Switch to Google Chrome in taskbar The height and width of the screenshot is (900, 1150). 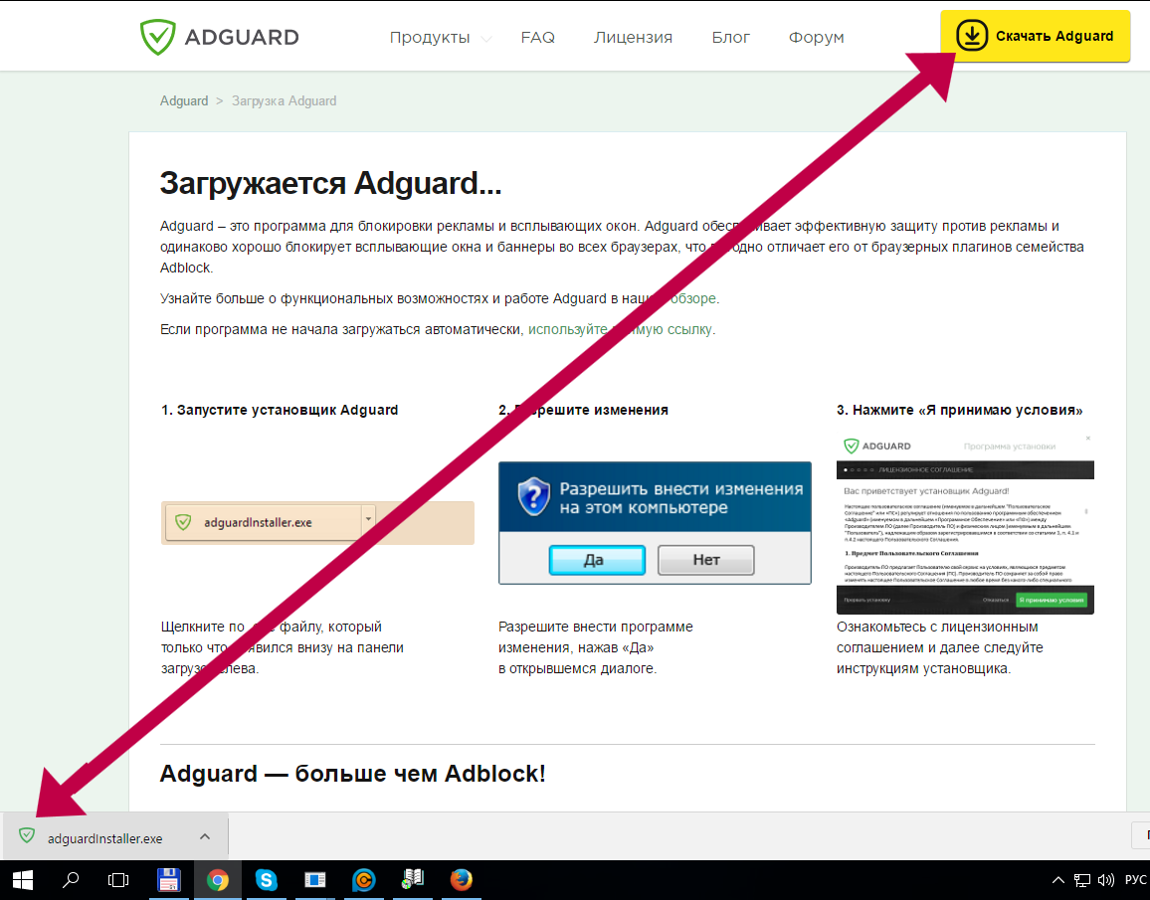click(x=217, y=880)
